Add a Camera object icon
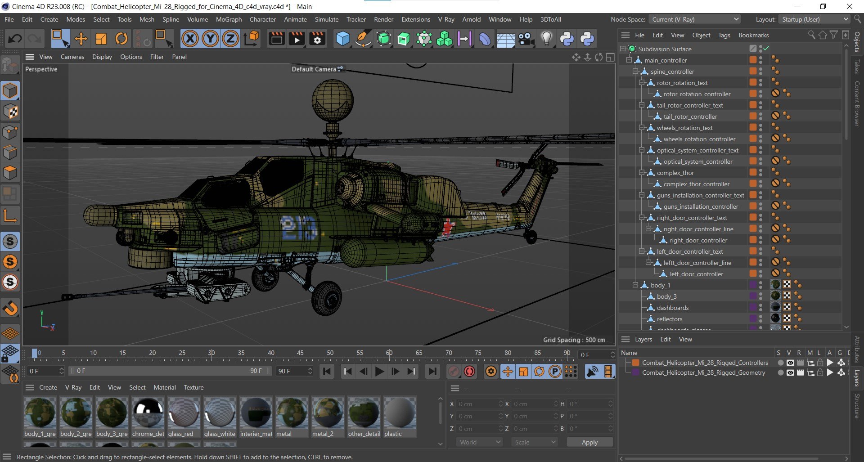The image size is (864, 462). (526, 39)
